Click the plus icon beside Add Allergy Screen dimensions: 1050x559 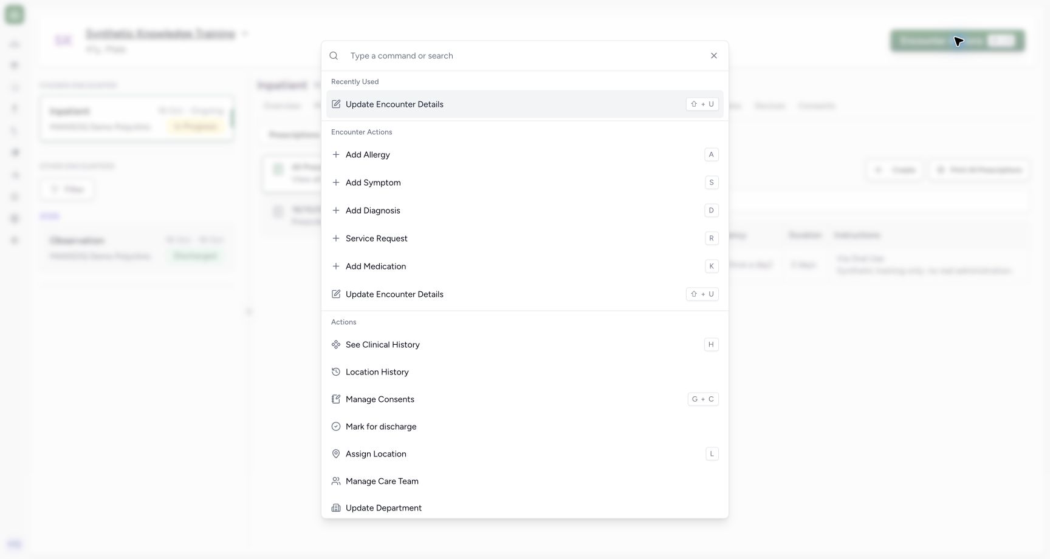(336, 155)
